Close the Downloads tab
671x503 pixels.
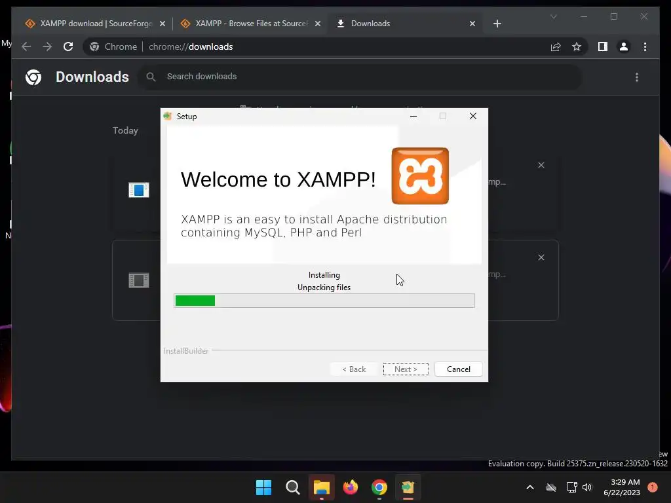472,24
